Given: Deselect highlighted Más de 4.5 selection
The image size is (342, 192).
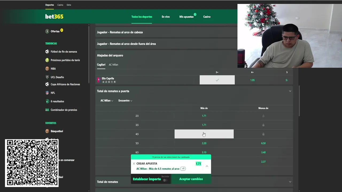Looking at the screenshot, I should coord(204,134).
